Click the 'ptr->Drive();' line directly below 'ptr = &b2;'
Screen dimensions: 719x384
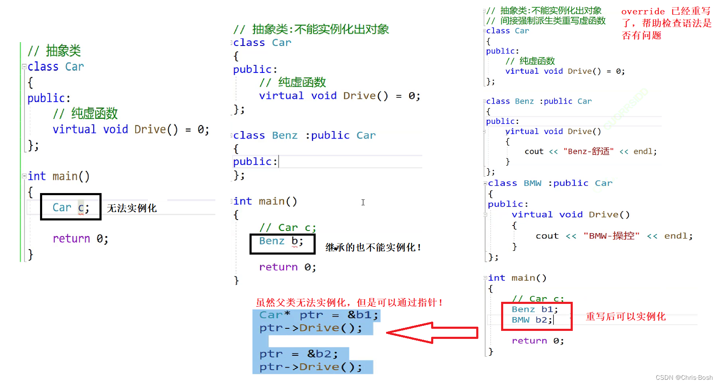(311, 367)
